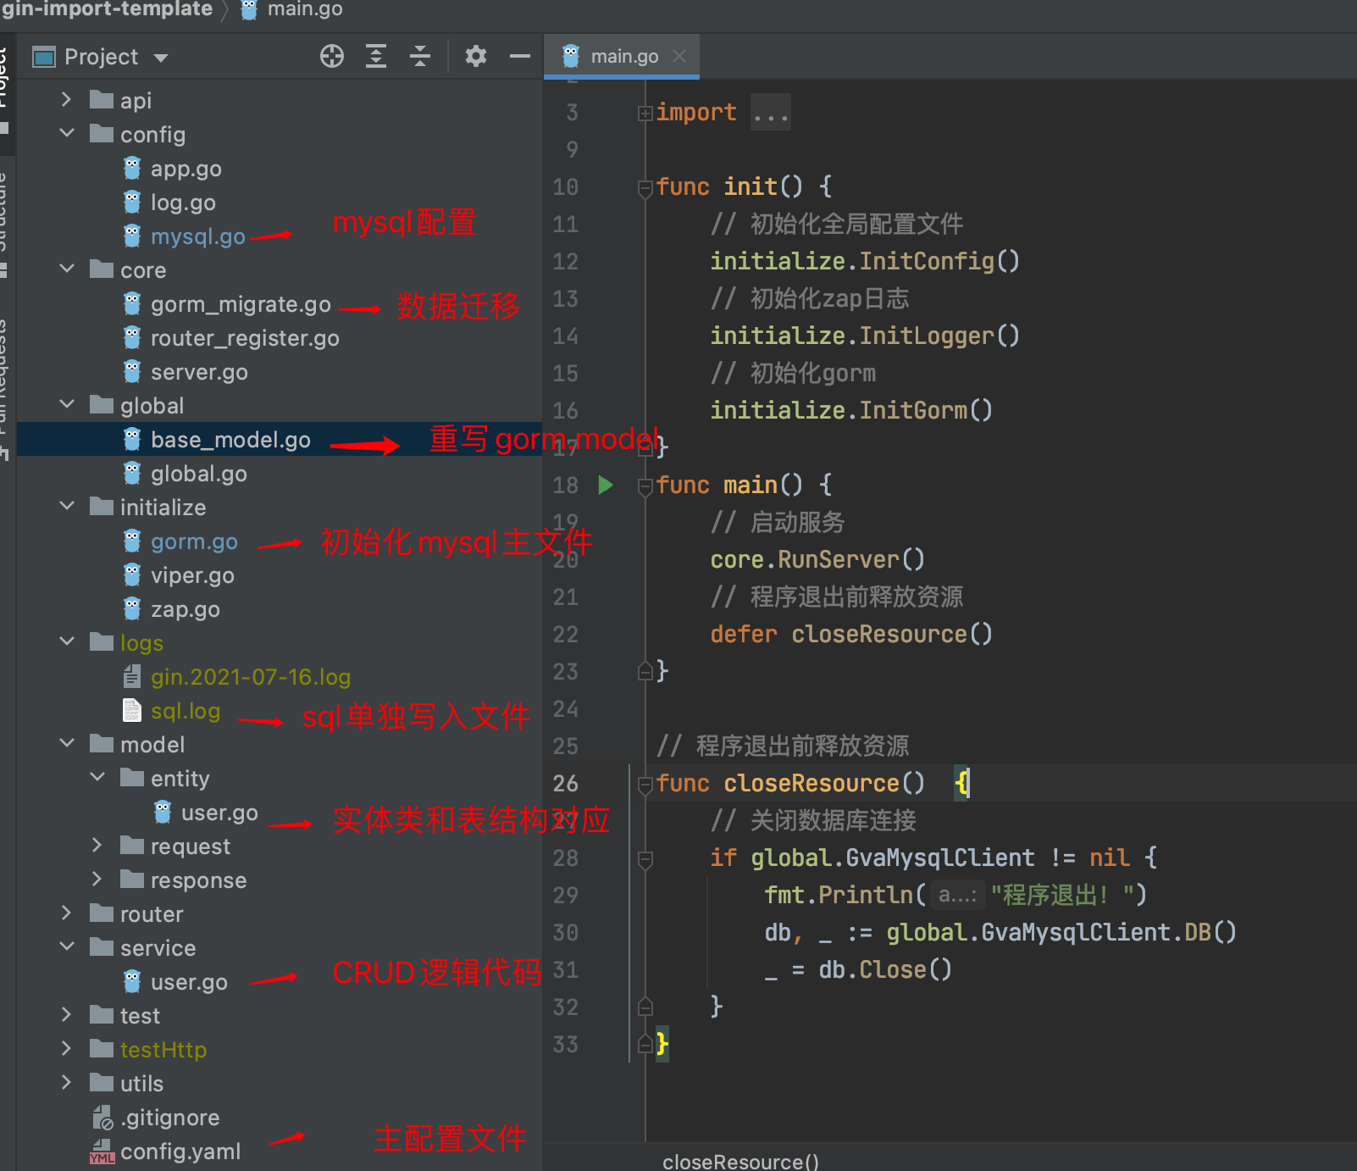Expand the api folder
Image resolution: width=1357 pixels, height=1171 pixels.
pyautogui.click(x=67, y=100)
